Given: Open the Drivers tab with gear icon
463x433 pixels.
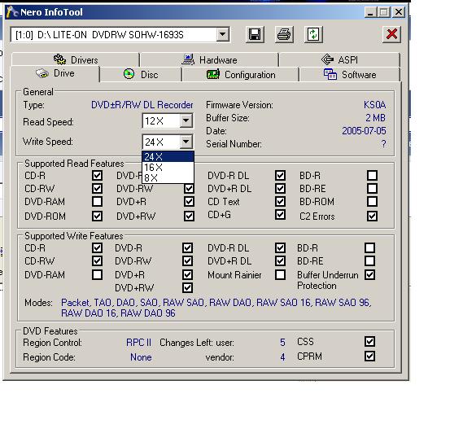Looking at the screenshot, I should coord(76,59).
